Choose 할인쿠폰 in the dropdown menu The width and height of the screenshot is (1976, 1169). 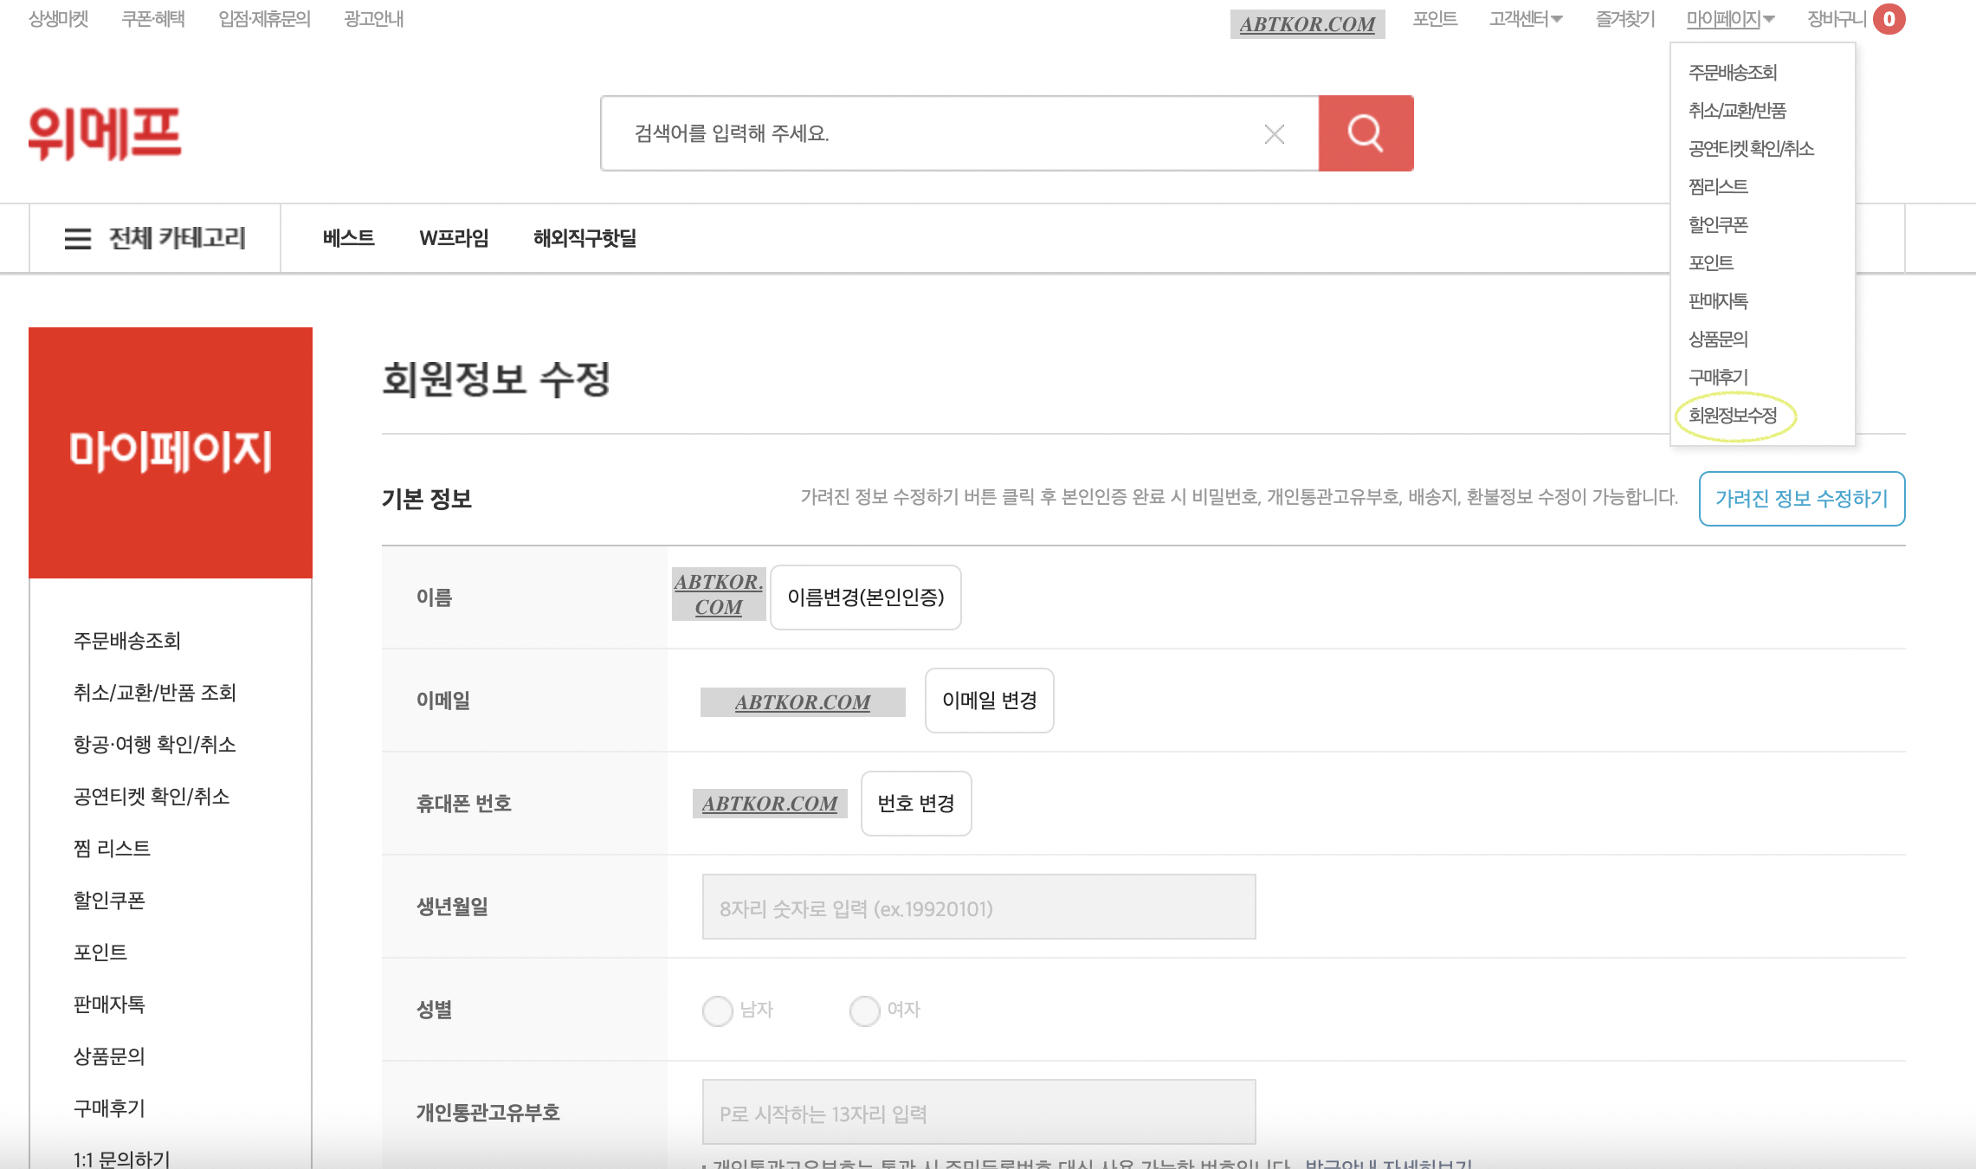coord(1718,225)
